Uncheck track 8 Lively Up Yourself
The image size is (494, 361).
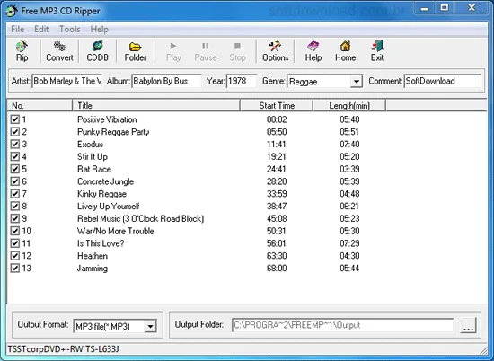tap(14, 206)
